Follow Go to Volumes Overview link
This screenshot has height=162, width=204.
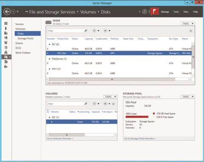[60, 139]
